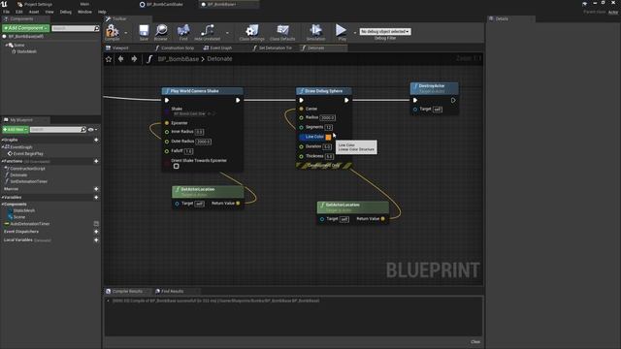Open My Blueprint view options eye
The width and height of the screenshot is (621, 349).
click(92, 129)
